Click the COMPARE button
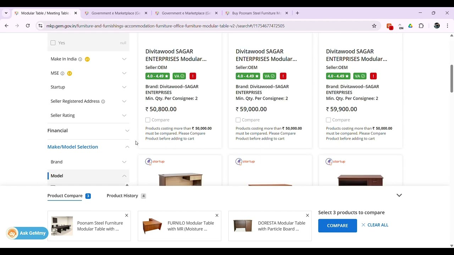This screenshot has width=454, height=255. coord(337,226)
